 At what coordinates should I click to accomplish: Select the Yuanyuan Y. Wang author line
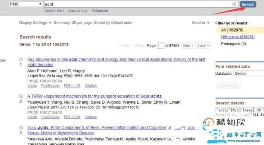[x=104, y=102]
